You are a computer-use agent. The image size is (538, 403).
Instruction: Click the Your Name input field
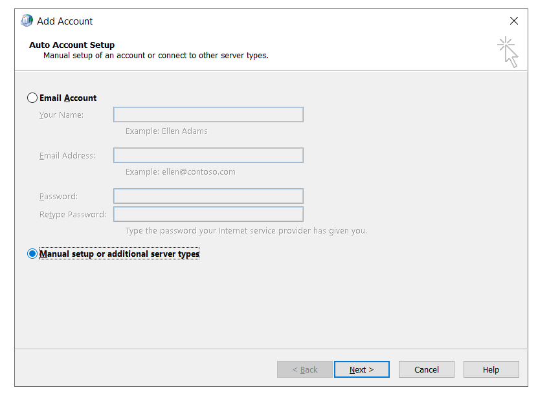(208, 114)
